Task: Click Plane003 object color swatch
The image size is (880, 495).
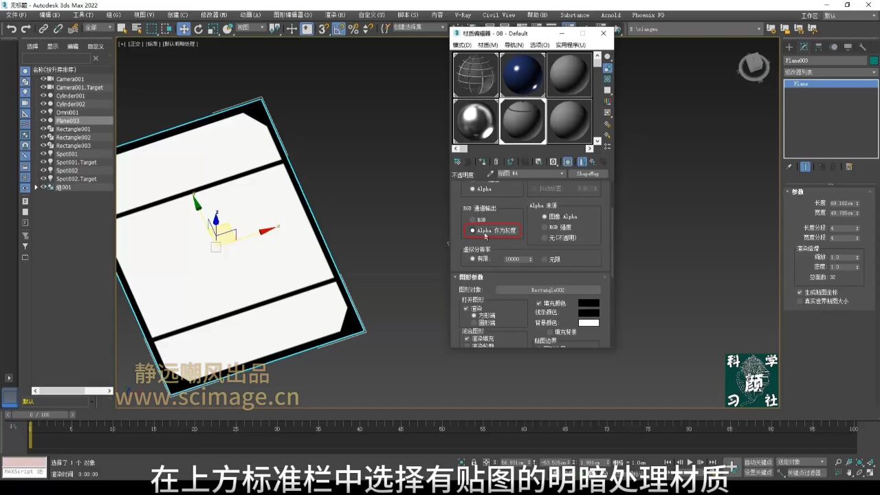Action: pyautogui.click(x=874, y=60)
